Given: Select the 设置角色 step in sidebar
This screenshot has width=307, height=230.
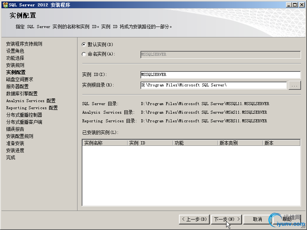Looking at the screenshot, I should (x=15, y=51).
